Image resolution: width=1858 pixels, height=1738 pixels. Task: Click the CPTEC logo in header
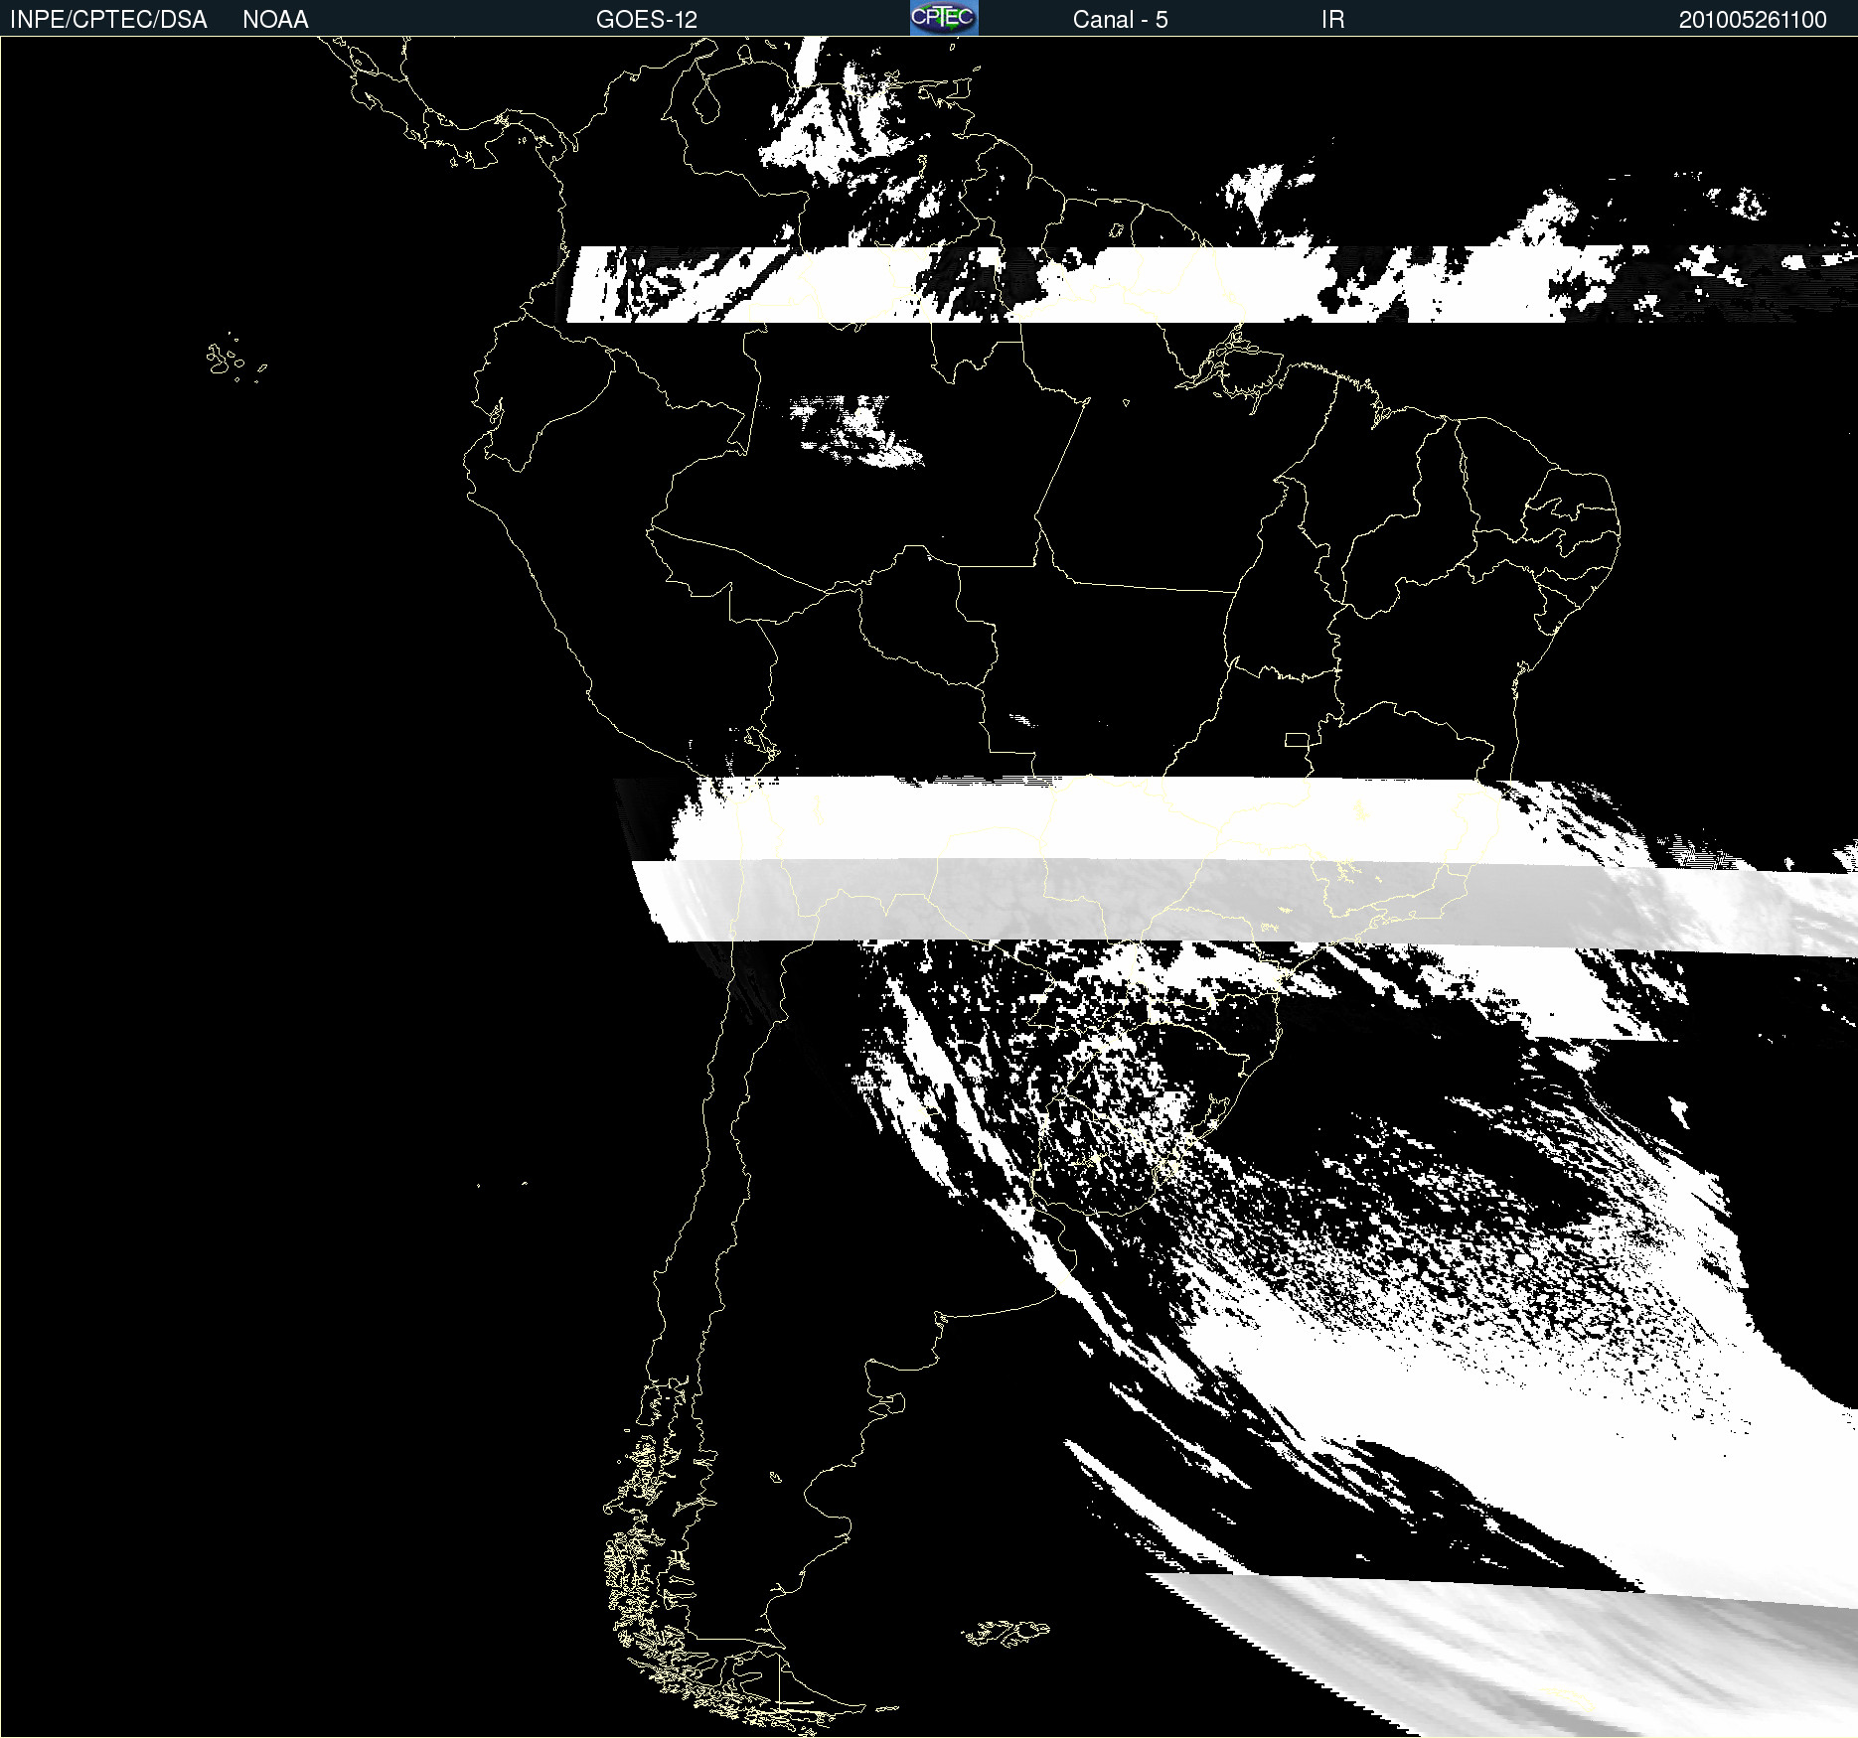944,18
